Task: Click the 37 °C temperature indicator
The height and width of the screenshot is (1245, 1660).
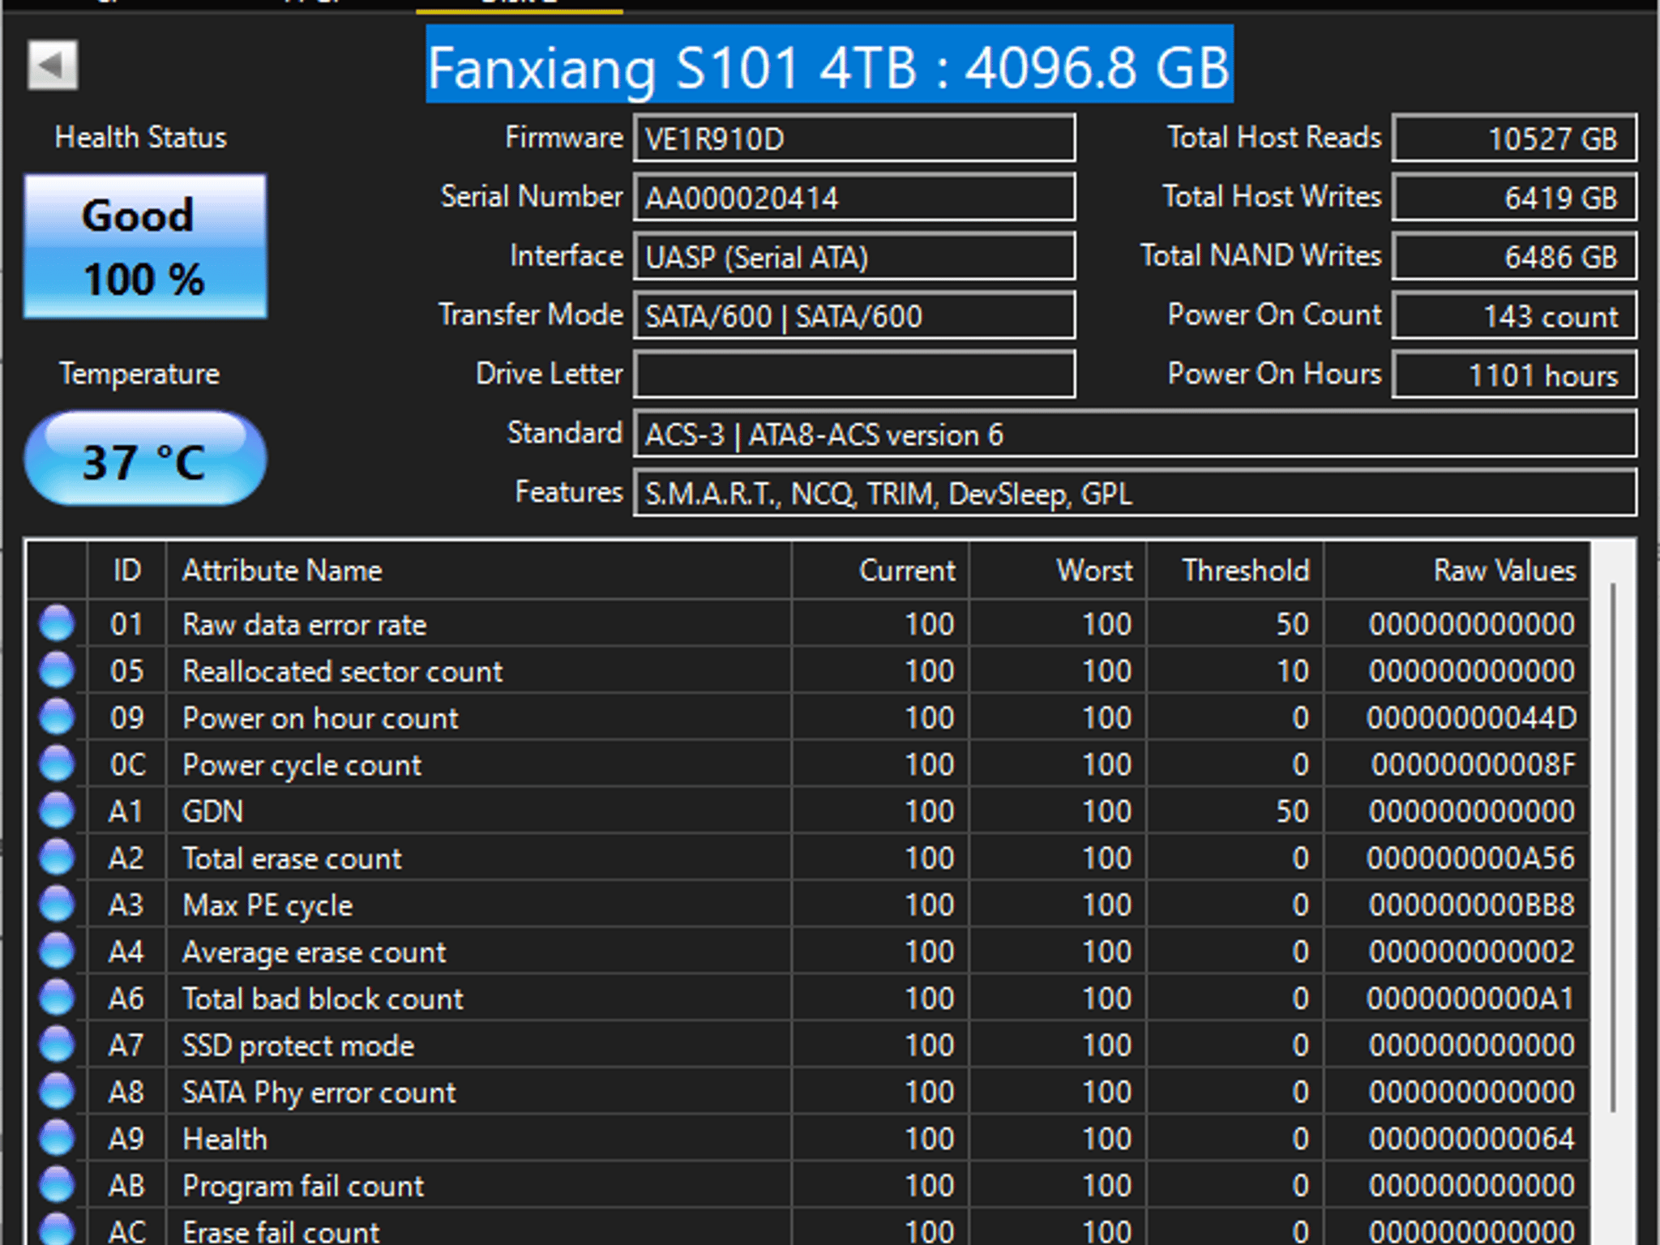Action: click(145, 460)
